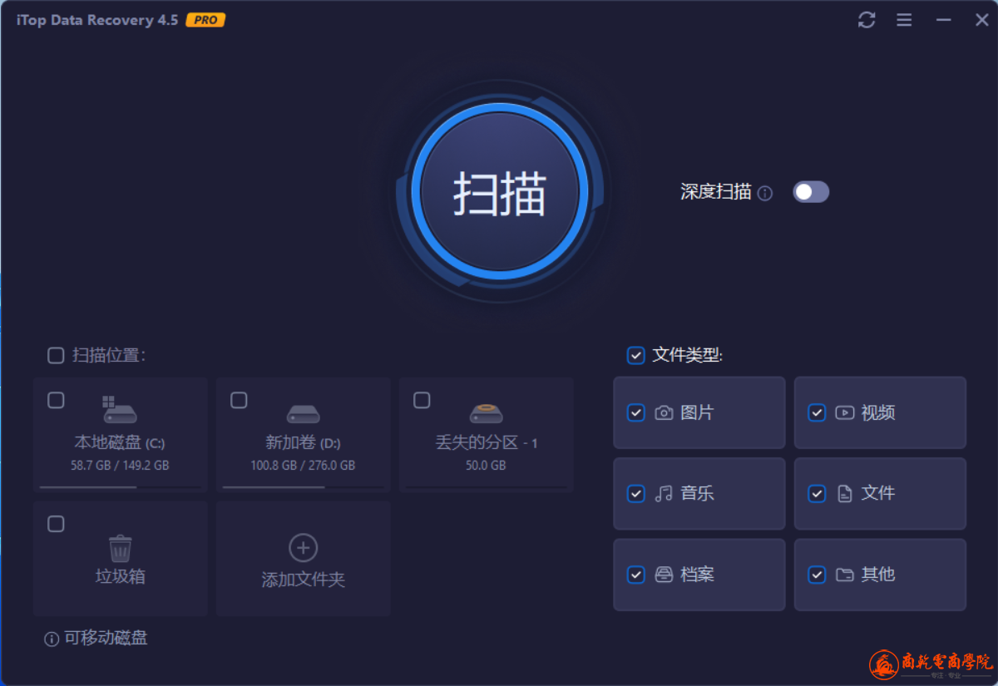
Task: Toggle the 扫描位置 select-all checkbox
Action: pos(56,356)
